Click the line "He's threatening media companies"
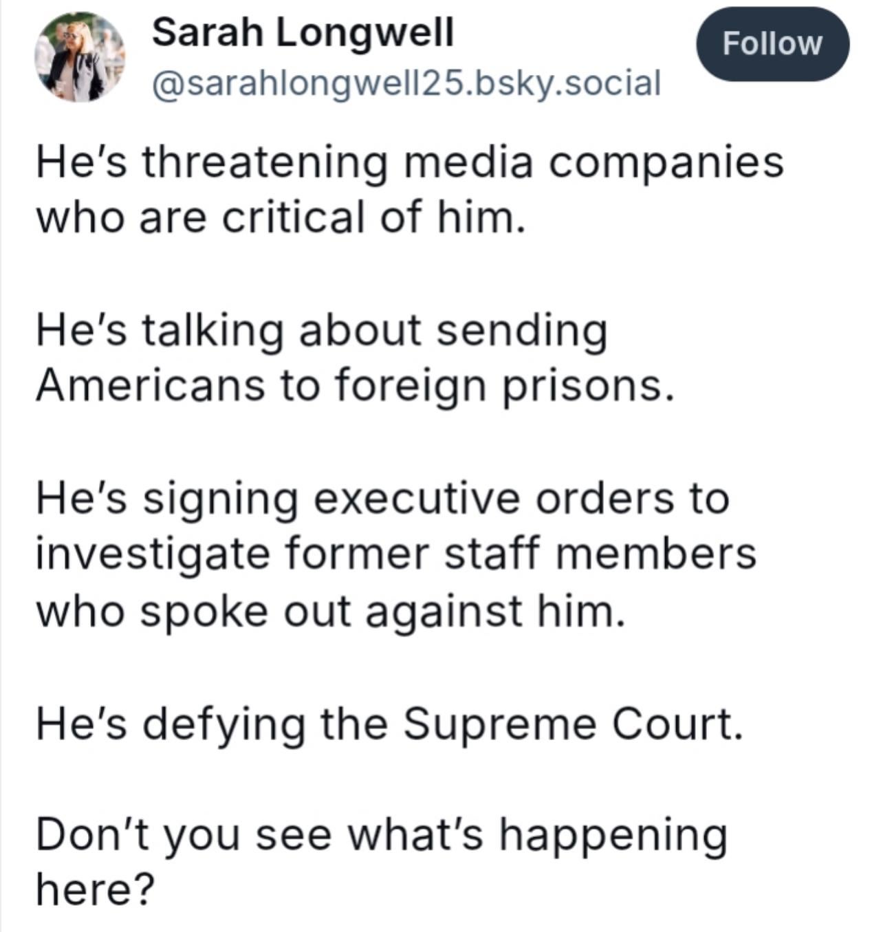 click(x=410, y=164)
